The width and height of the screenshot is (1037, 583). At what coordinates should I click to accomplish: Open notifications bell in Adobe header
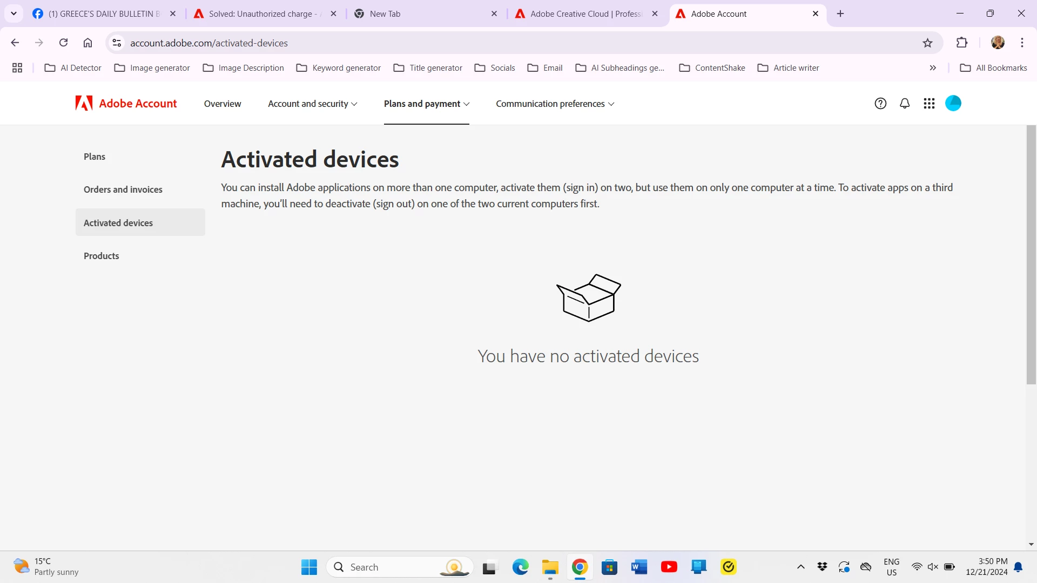[x=905, y=104]
